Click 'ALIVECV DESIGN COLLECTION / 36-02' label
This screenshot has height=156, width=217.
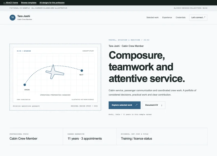[x=190, y=8]
